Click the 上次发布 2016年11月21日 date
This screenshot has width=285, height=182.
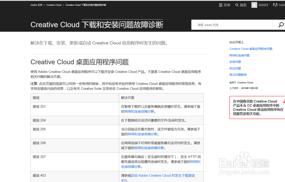coord(244,88)
